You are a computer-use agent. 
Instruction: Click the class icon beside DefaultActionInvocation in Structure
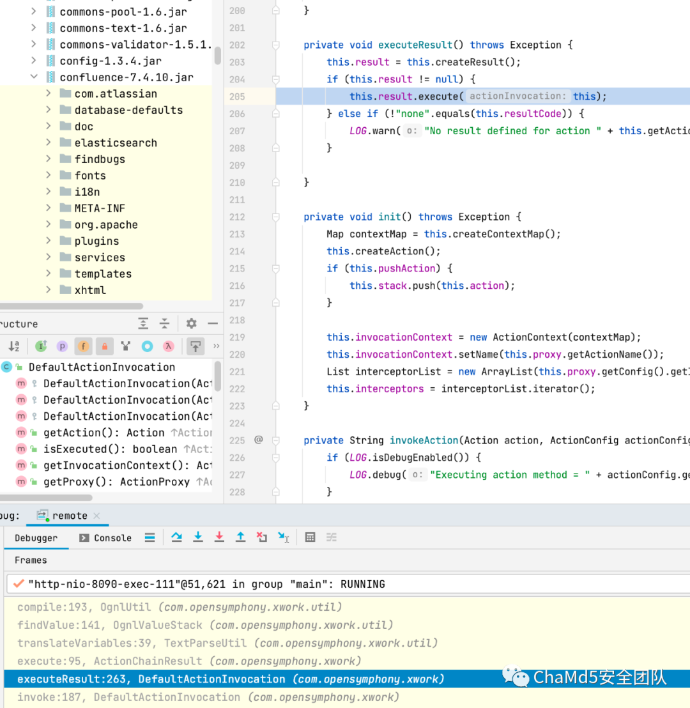6,367
